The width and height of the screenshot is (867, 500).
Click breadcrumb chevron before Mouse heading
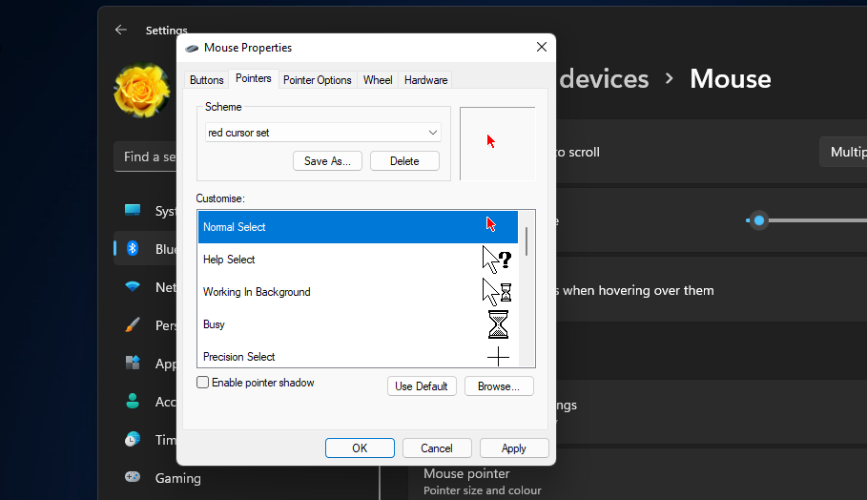[x=669, y=78]
